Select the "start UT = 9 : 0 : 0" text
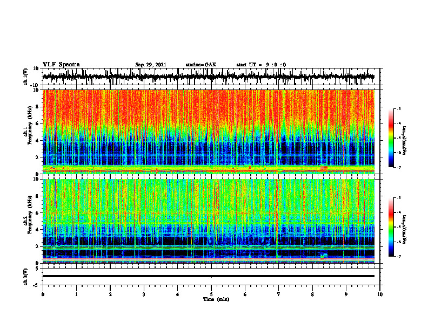This screenshot has width=428, height=330. point(261,65)
